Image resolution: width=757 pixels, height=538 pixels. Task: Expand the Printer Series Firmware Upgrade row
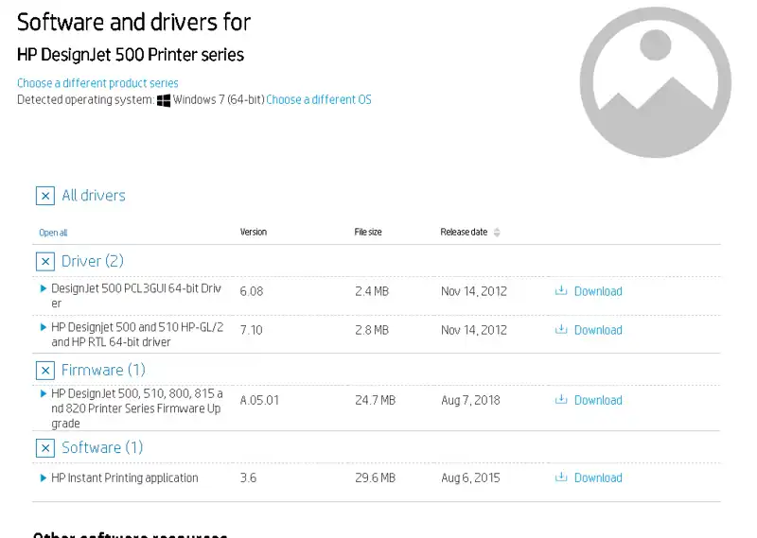click(x=44, y=393)
